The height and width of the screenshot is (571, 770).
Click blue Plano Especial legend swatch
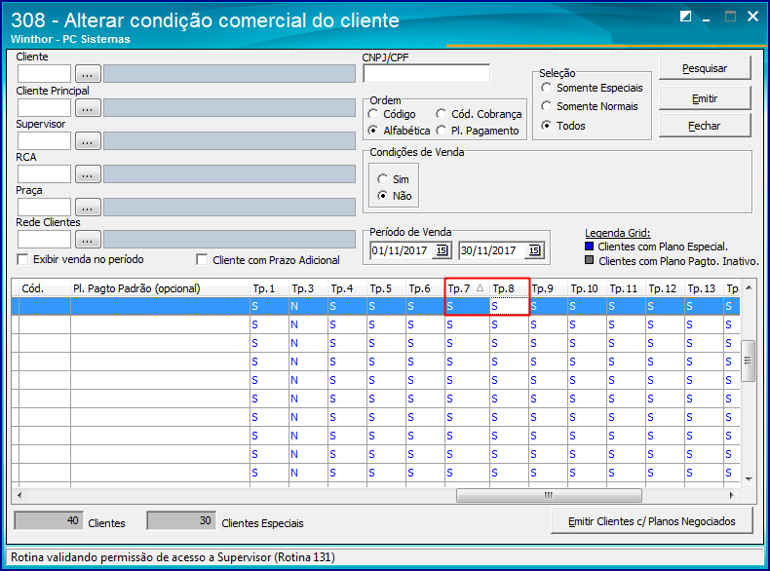pos(590,246)
